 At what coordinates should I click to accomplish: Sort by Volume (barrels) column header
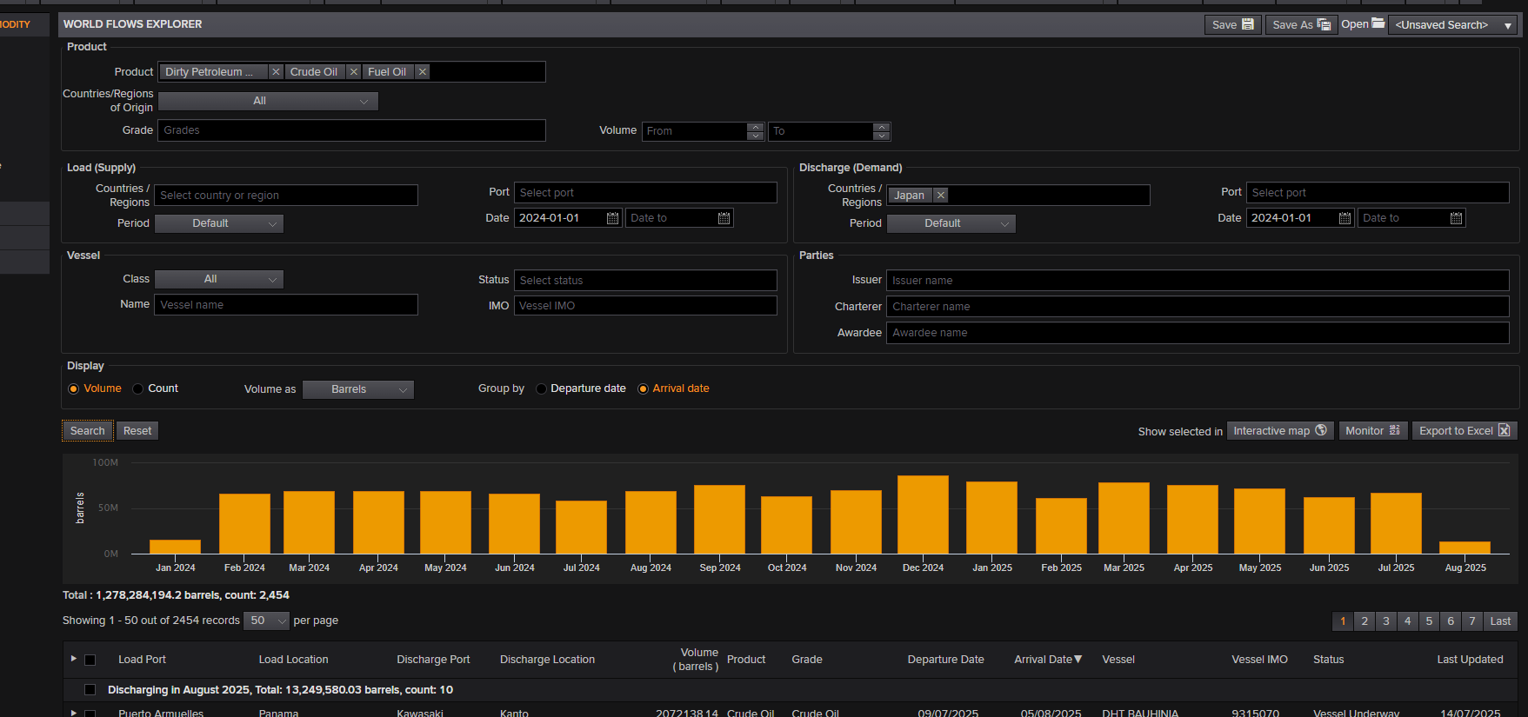click(x=696, y=660)
